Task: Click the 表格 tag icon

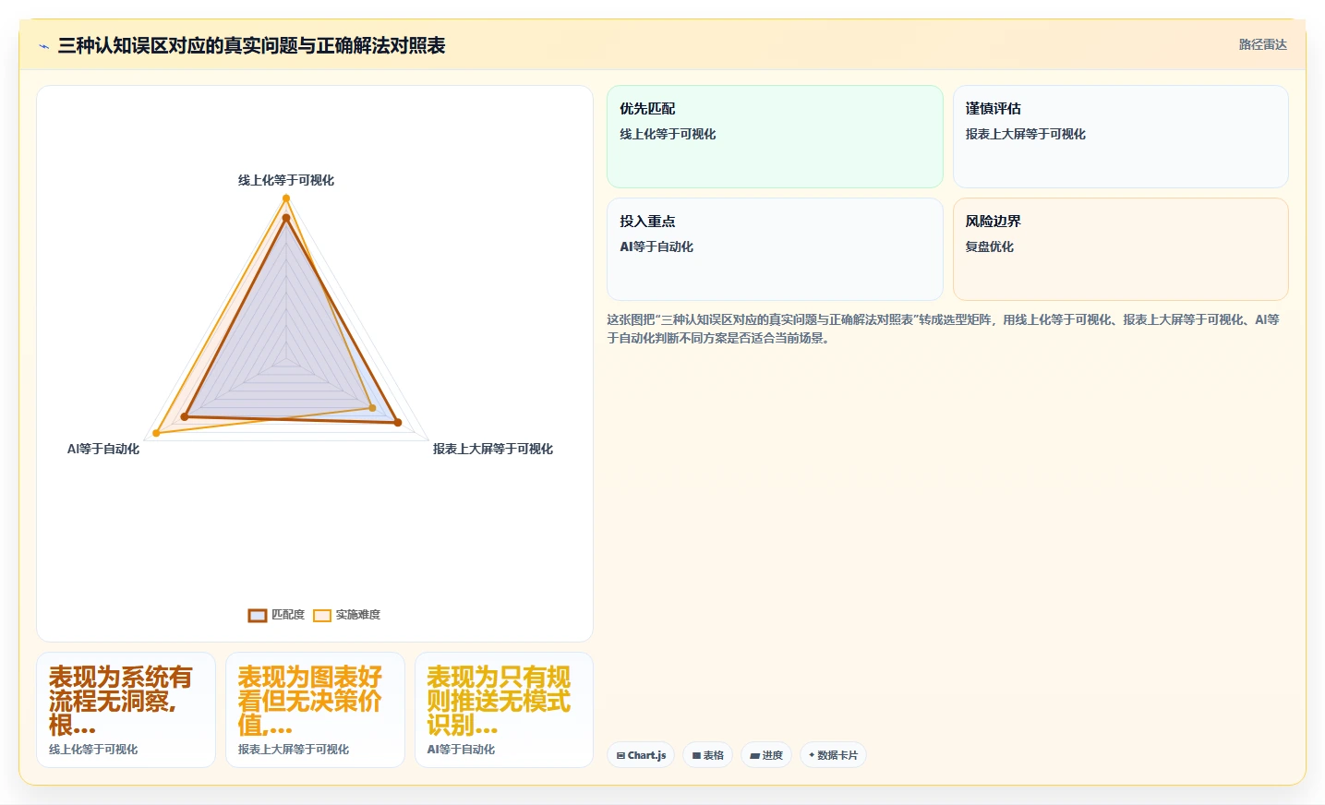Action: click(696, 755)
